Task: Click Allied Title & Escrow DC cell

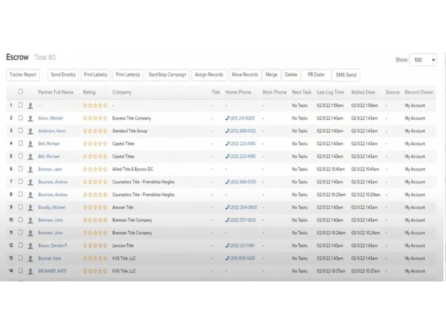Action: (132, 169)
